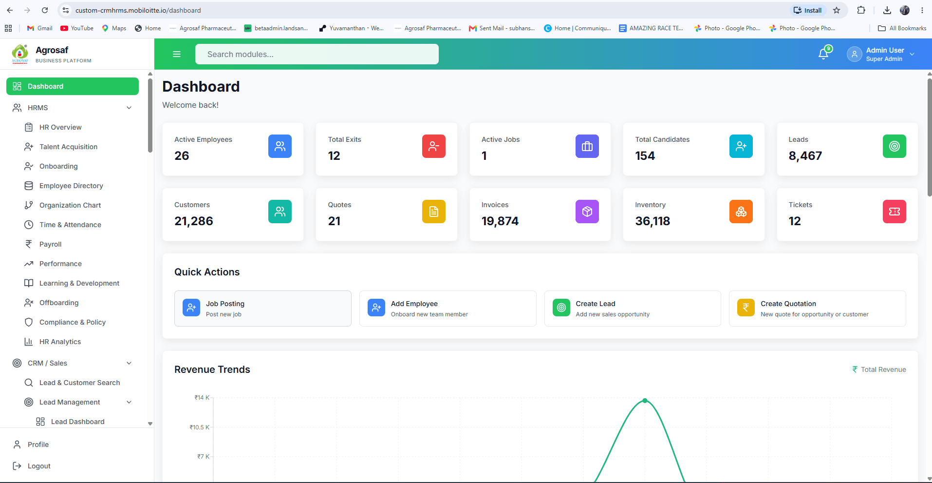The width and height of the screenshot is (932, 483).
Task: Open the YouTube bookmark
Action: click(x=77, y=28)
